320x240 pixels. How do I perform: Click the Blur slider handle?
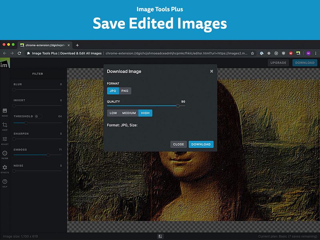pyautogui.click(x=14, y=90)
